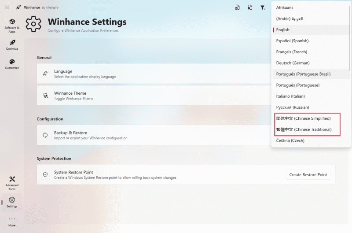
Task: Select Русский (Russian) language
Action: [x=311, y=107]
